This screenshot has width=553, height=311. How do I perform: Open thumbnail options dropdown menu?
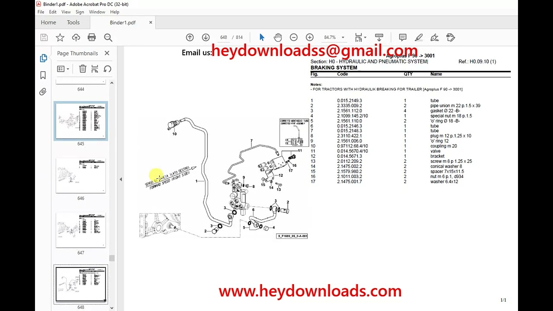[63, 69]
